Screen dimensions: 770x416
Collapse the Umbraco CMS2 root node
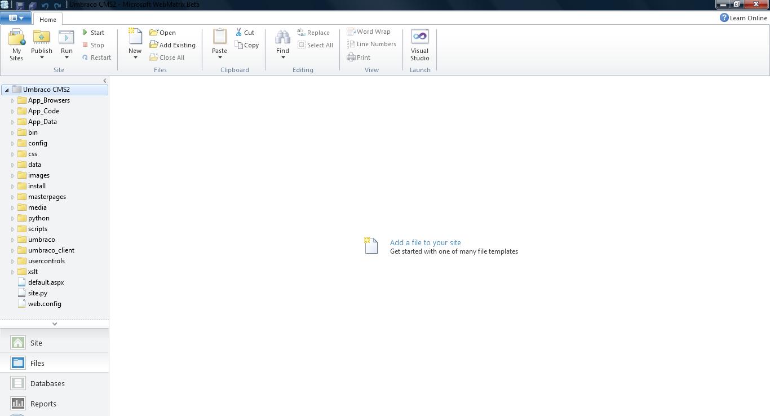(x=6, y=90)
